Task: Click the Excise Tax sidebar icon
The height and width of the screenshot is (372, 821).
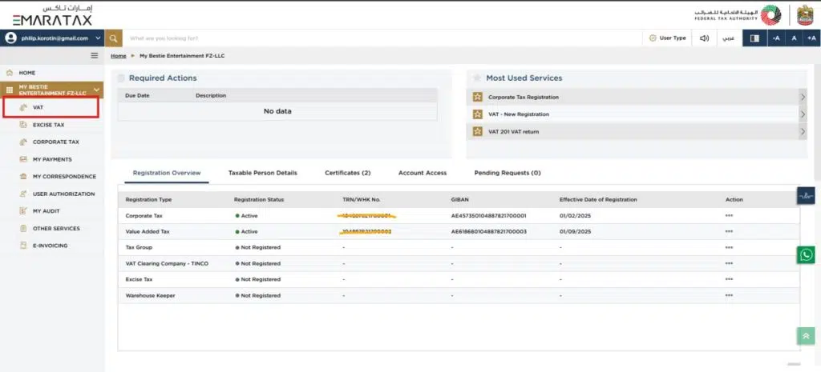Action: (x=23, y=125)
